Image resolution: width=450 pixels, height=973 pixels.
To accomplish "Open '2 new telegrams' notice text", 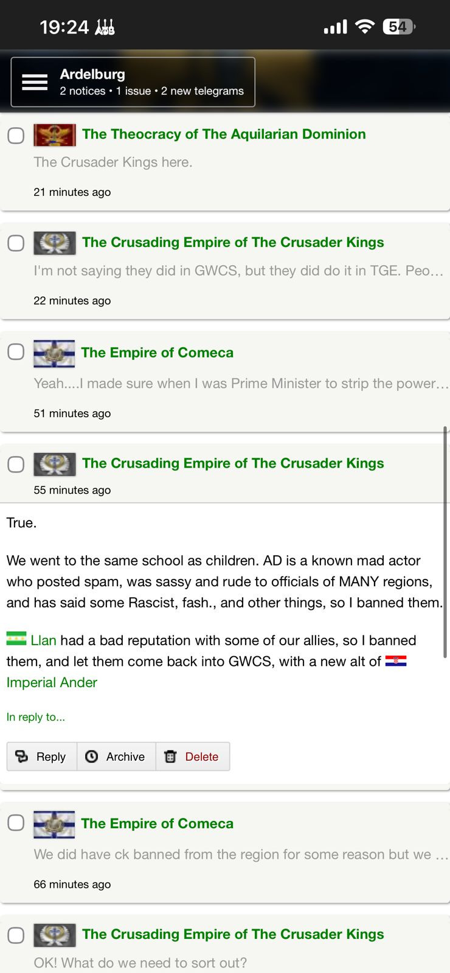I will click(x=202, y=91).
